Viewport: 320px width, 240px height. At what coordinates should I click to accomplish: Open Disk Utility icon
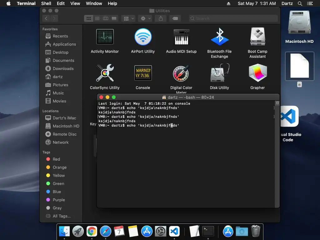pyautogui.click(x=219, y=73)
